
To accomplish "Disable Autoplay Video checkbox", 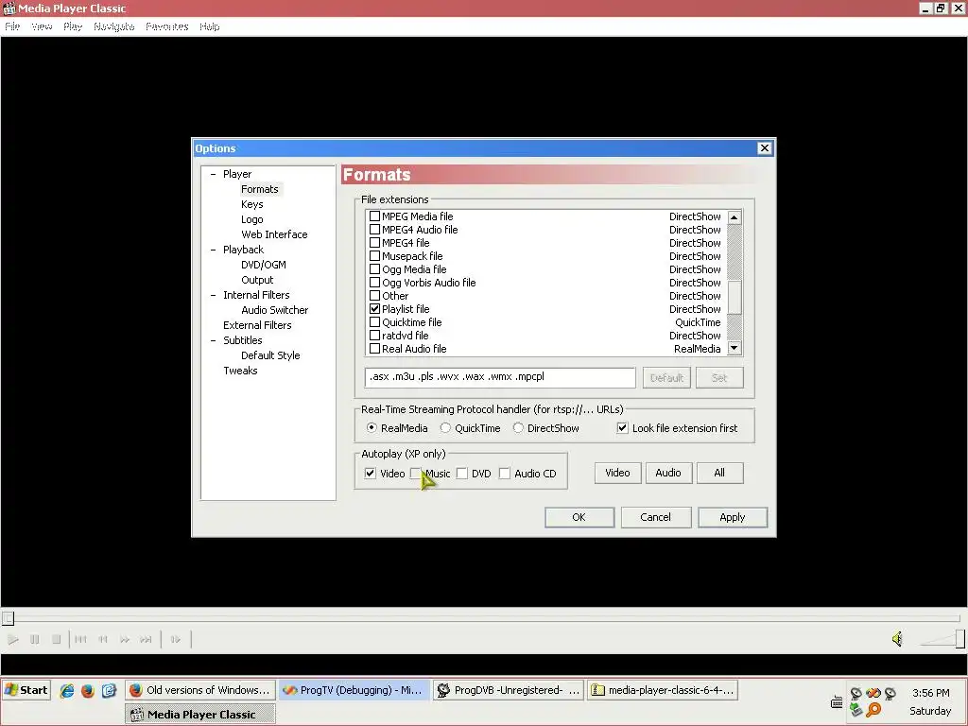I will (370, 474).
